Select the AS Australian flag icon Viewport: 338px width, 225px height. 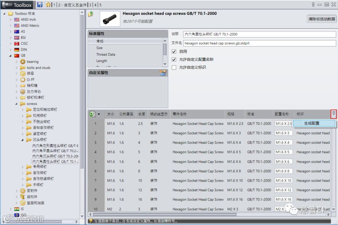point(17,32)
